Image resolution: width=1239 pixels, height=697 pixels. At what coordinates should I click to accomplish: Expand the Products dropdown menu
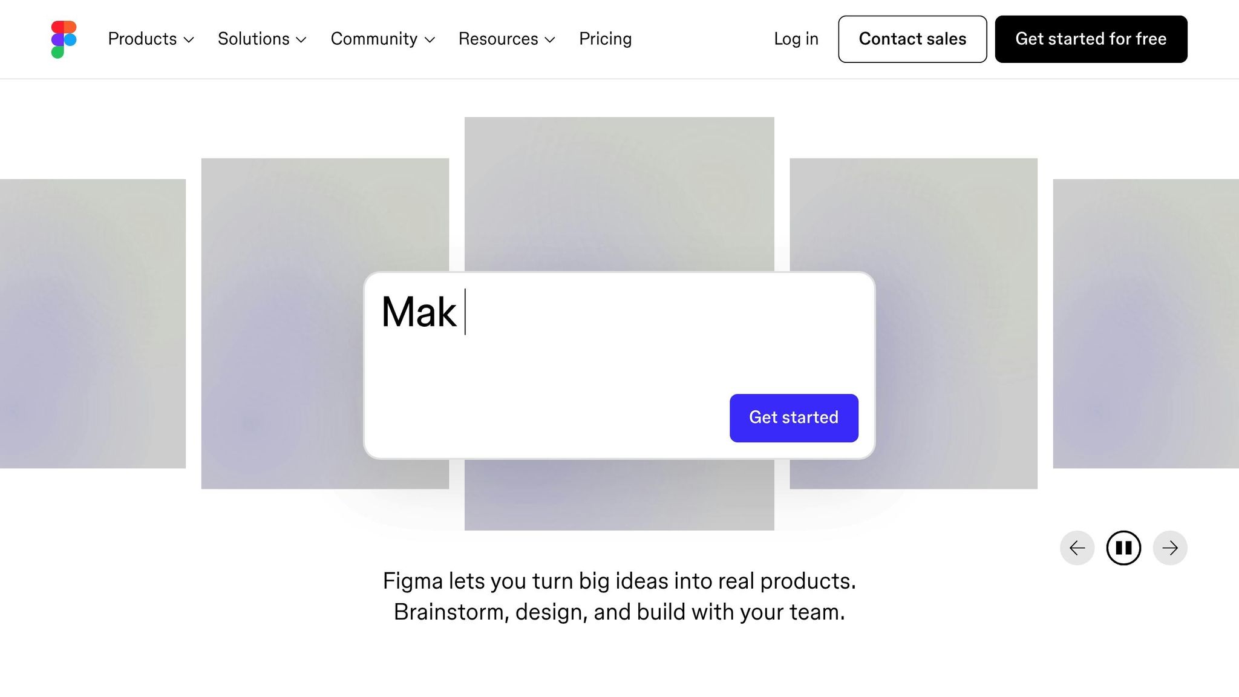pos(151,39)
